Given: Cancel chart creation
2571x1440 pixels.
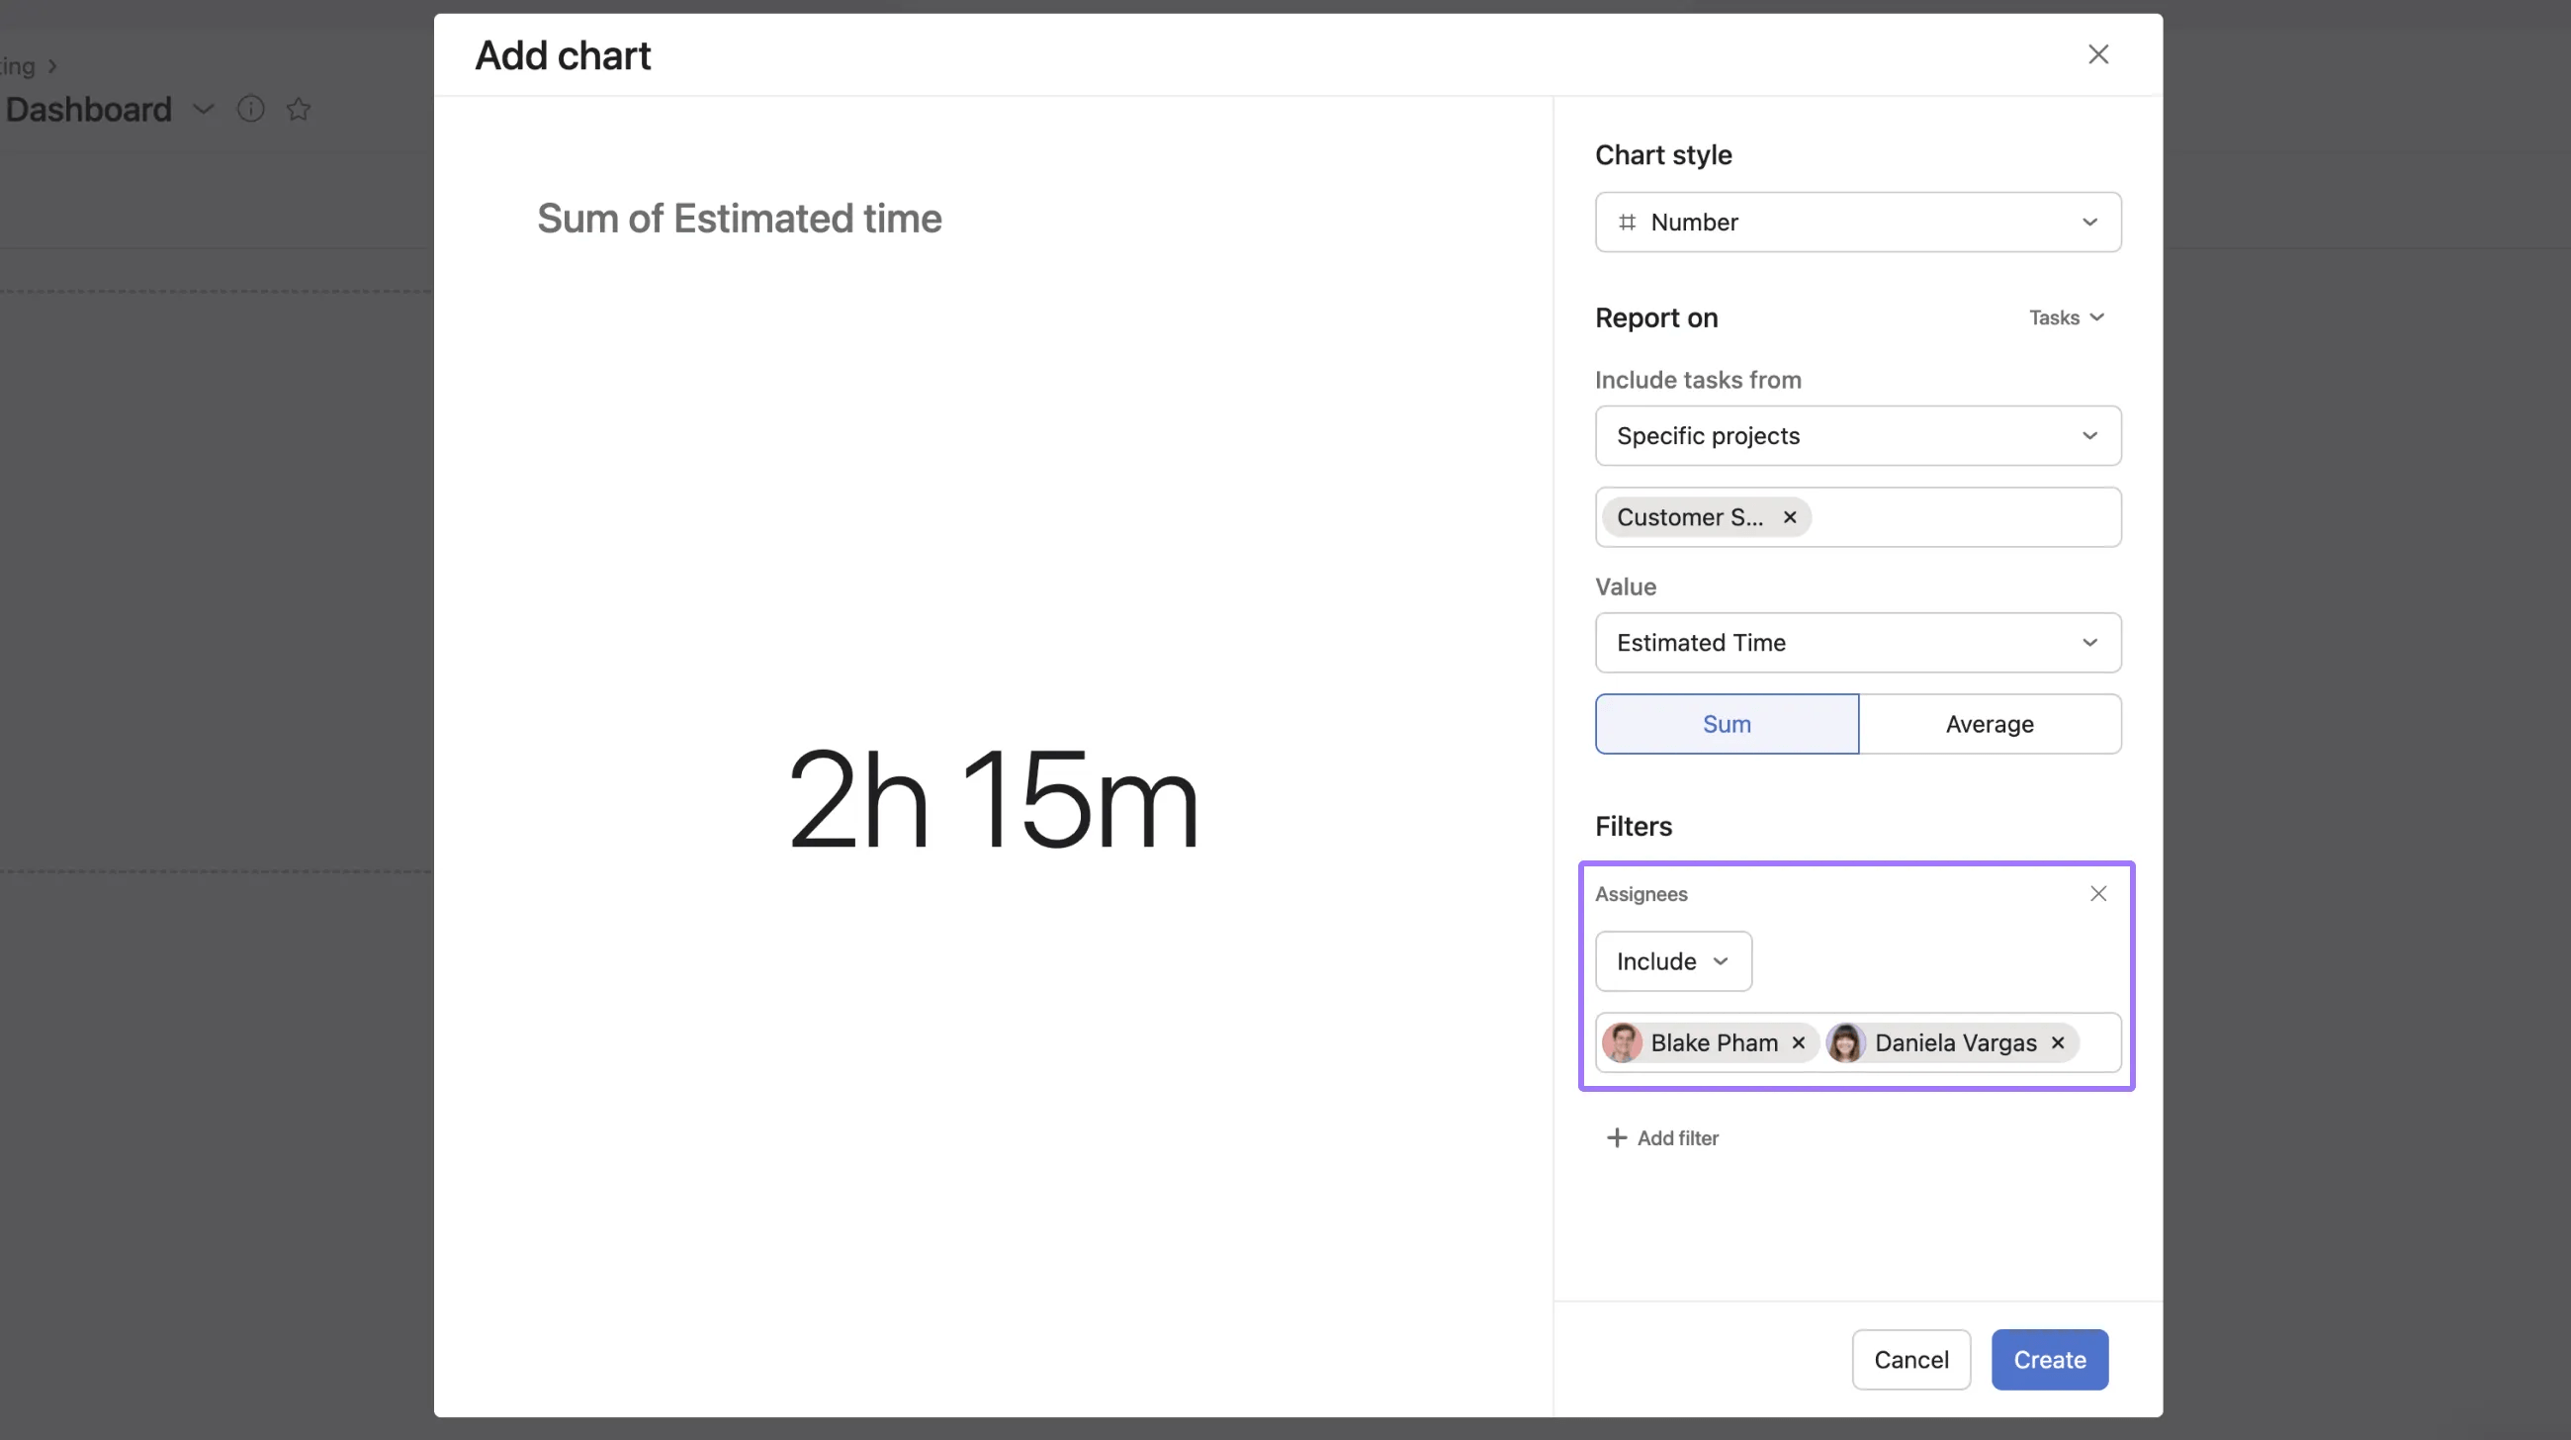Looking at the screenshot, I should (1910, 1359).
